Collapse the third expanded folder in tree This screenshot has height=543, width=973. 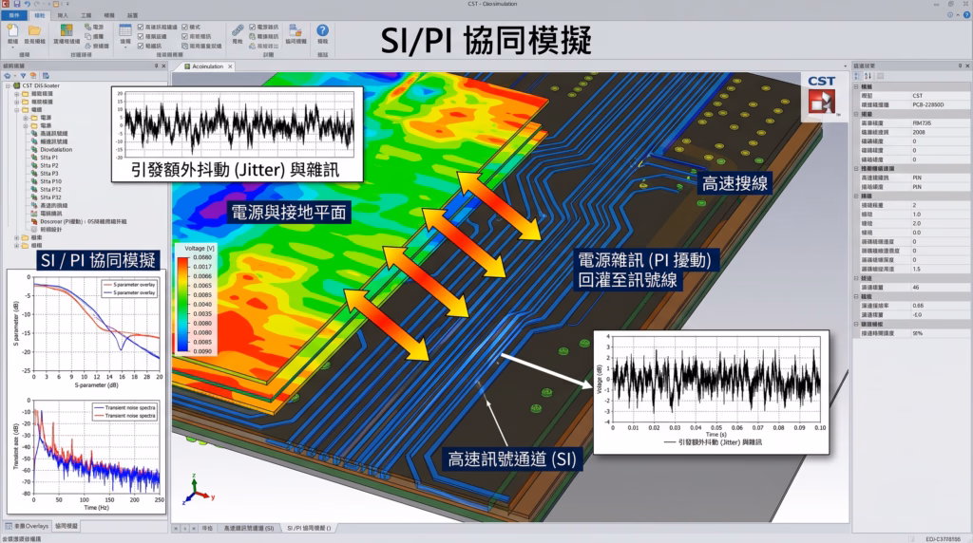pos(17,110)
